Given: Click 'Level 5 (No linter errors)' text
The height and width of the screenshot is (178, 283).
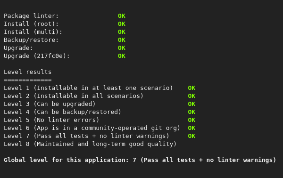Looking at the screenshot, I should pyautogui.click(x=51, y=120).
